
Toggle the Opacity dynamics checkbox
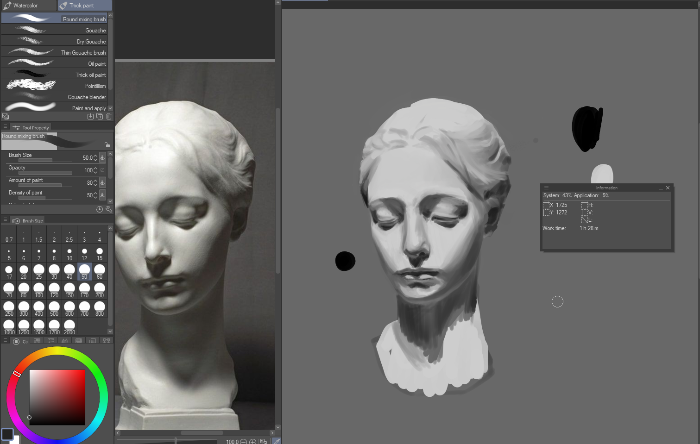pos(102,170)
